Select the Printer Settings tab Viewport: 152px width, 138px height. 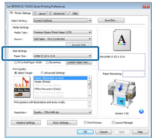pyautogui.click(x=20, y=13)
